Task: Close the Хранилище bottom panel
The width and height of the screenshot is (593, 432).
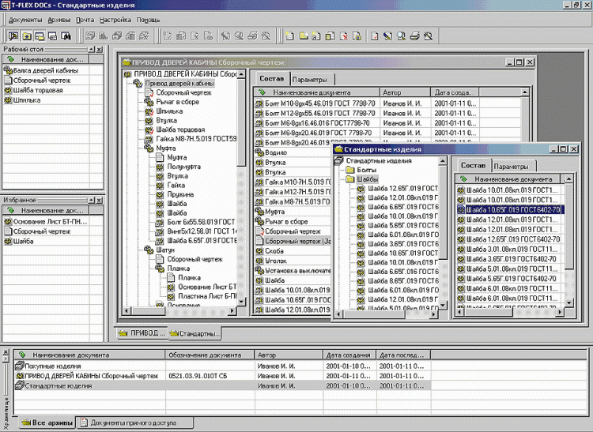Action: (x=6, y=352)
